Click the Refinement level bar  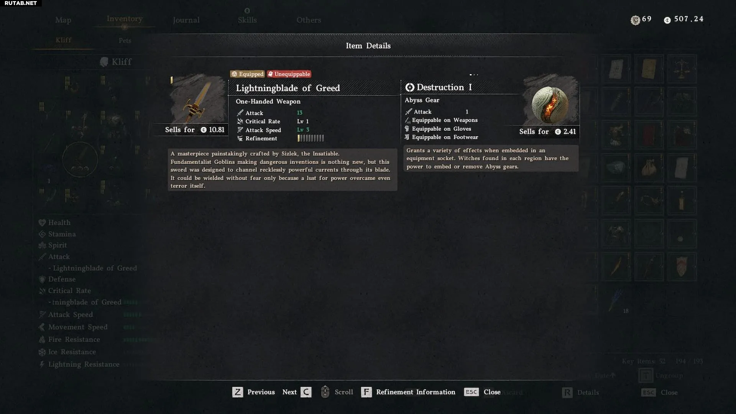310,138
